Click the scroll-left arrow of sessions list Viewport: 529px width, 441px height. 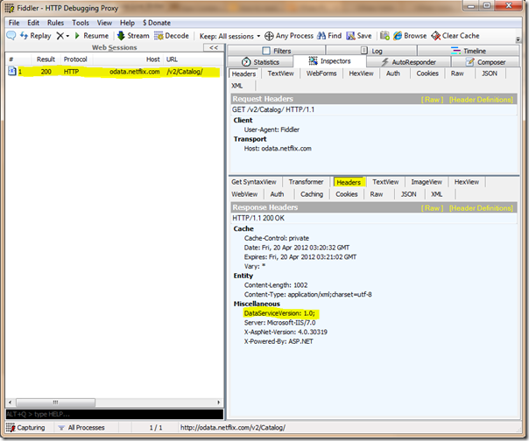[x=11, y=402]
